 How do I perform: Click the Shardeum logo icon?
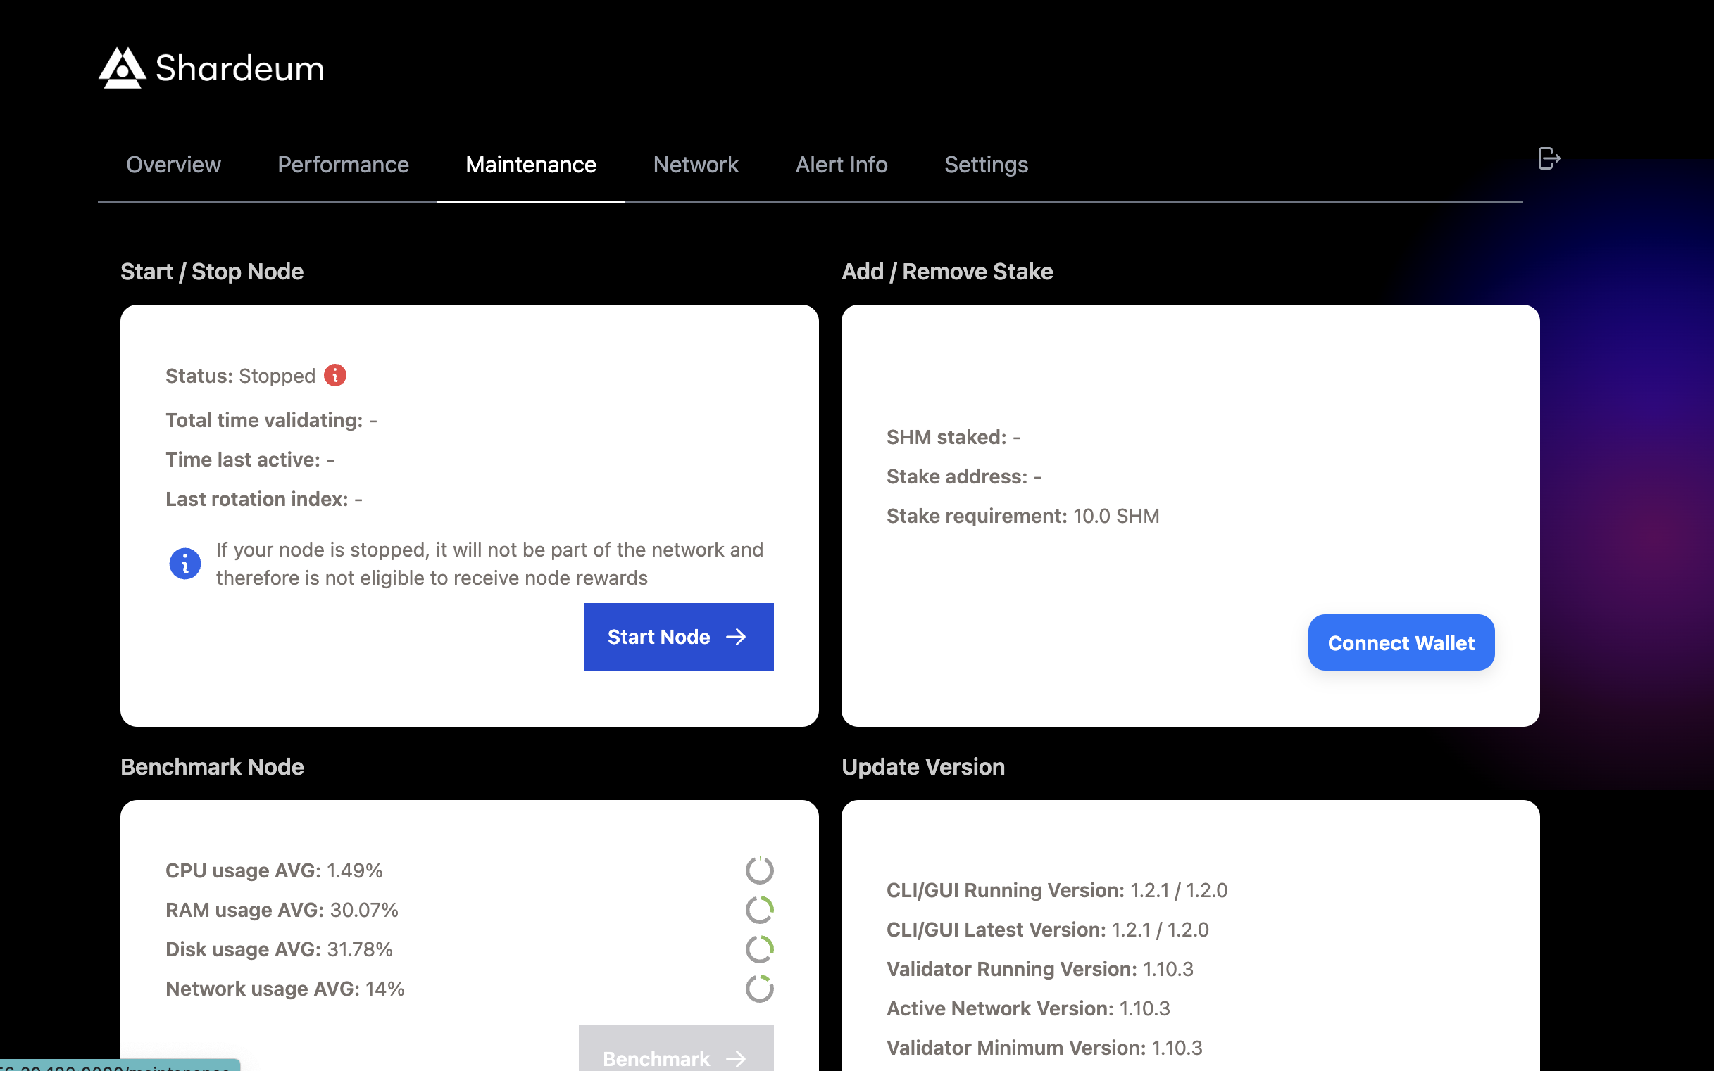[x=122, y=68]
